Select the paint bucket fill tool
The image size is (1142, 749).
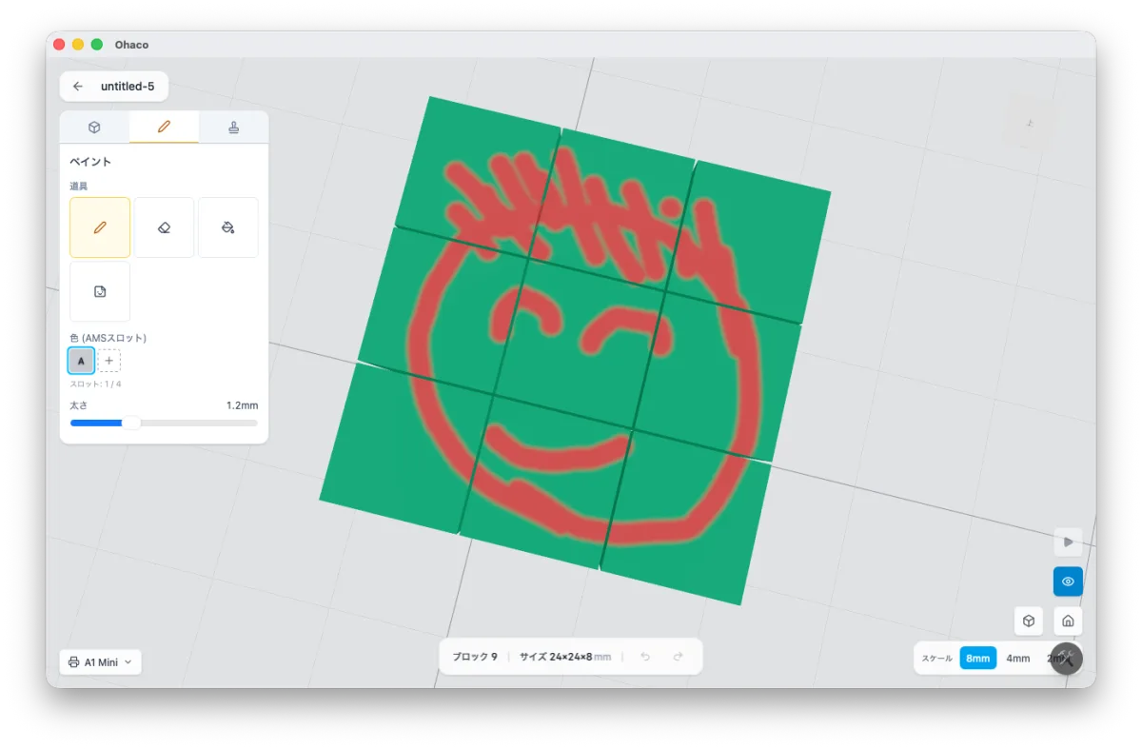click(x=227, y=227)
